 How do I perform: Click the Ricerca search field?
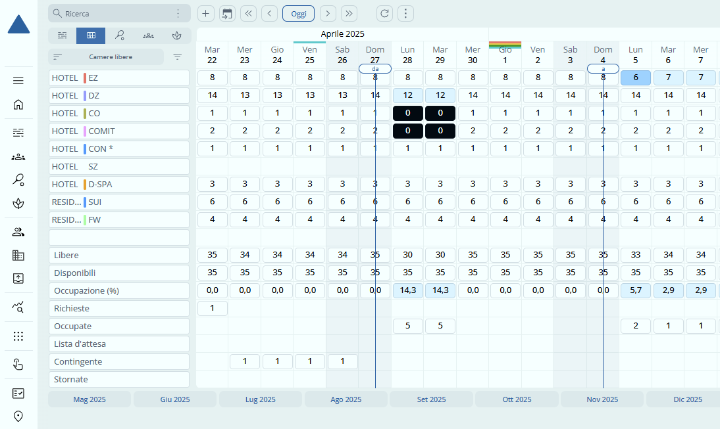[112, 13]
